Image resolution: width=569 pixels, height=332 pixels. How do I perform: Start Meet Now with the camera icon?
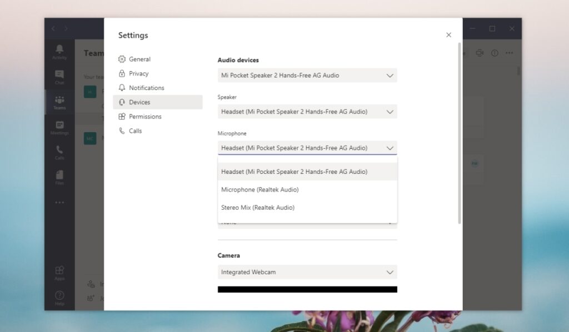coord(480,52)
